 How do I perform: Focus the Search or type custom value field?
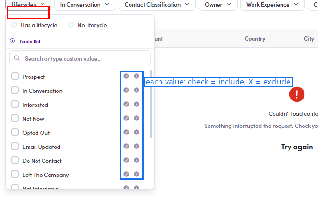click(x=80, y=58)
